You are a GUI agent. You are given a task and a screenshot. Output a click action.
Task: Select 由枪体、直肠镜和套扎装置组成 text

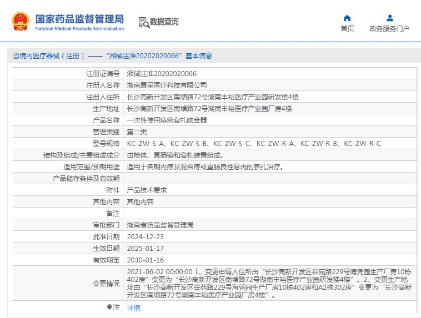[175, 155]
